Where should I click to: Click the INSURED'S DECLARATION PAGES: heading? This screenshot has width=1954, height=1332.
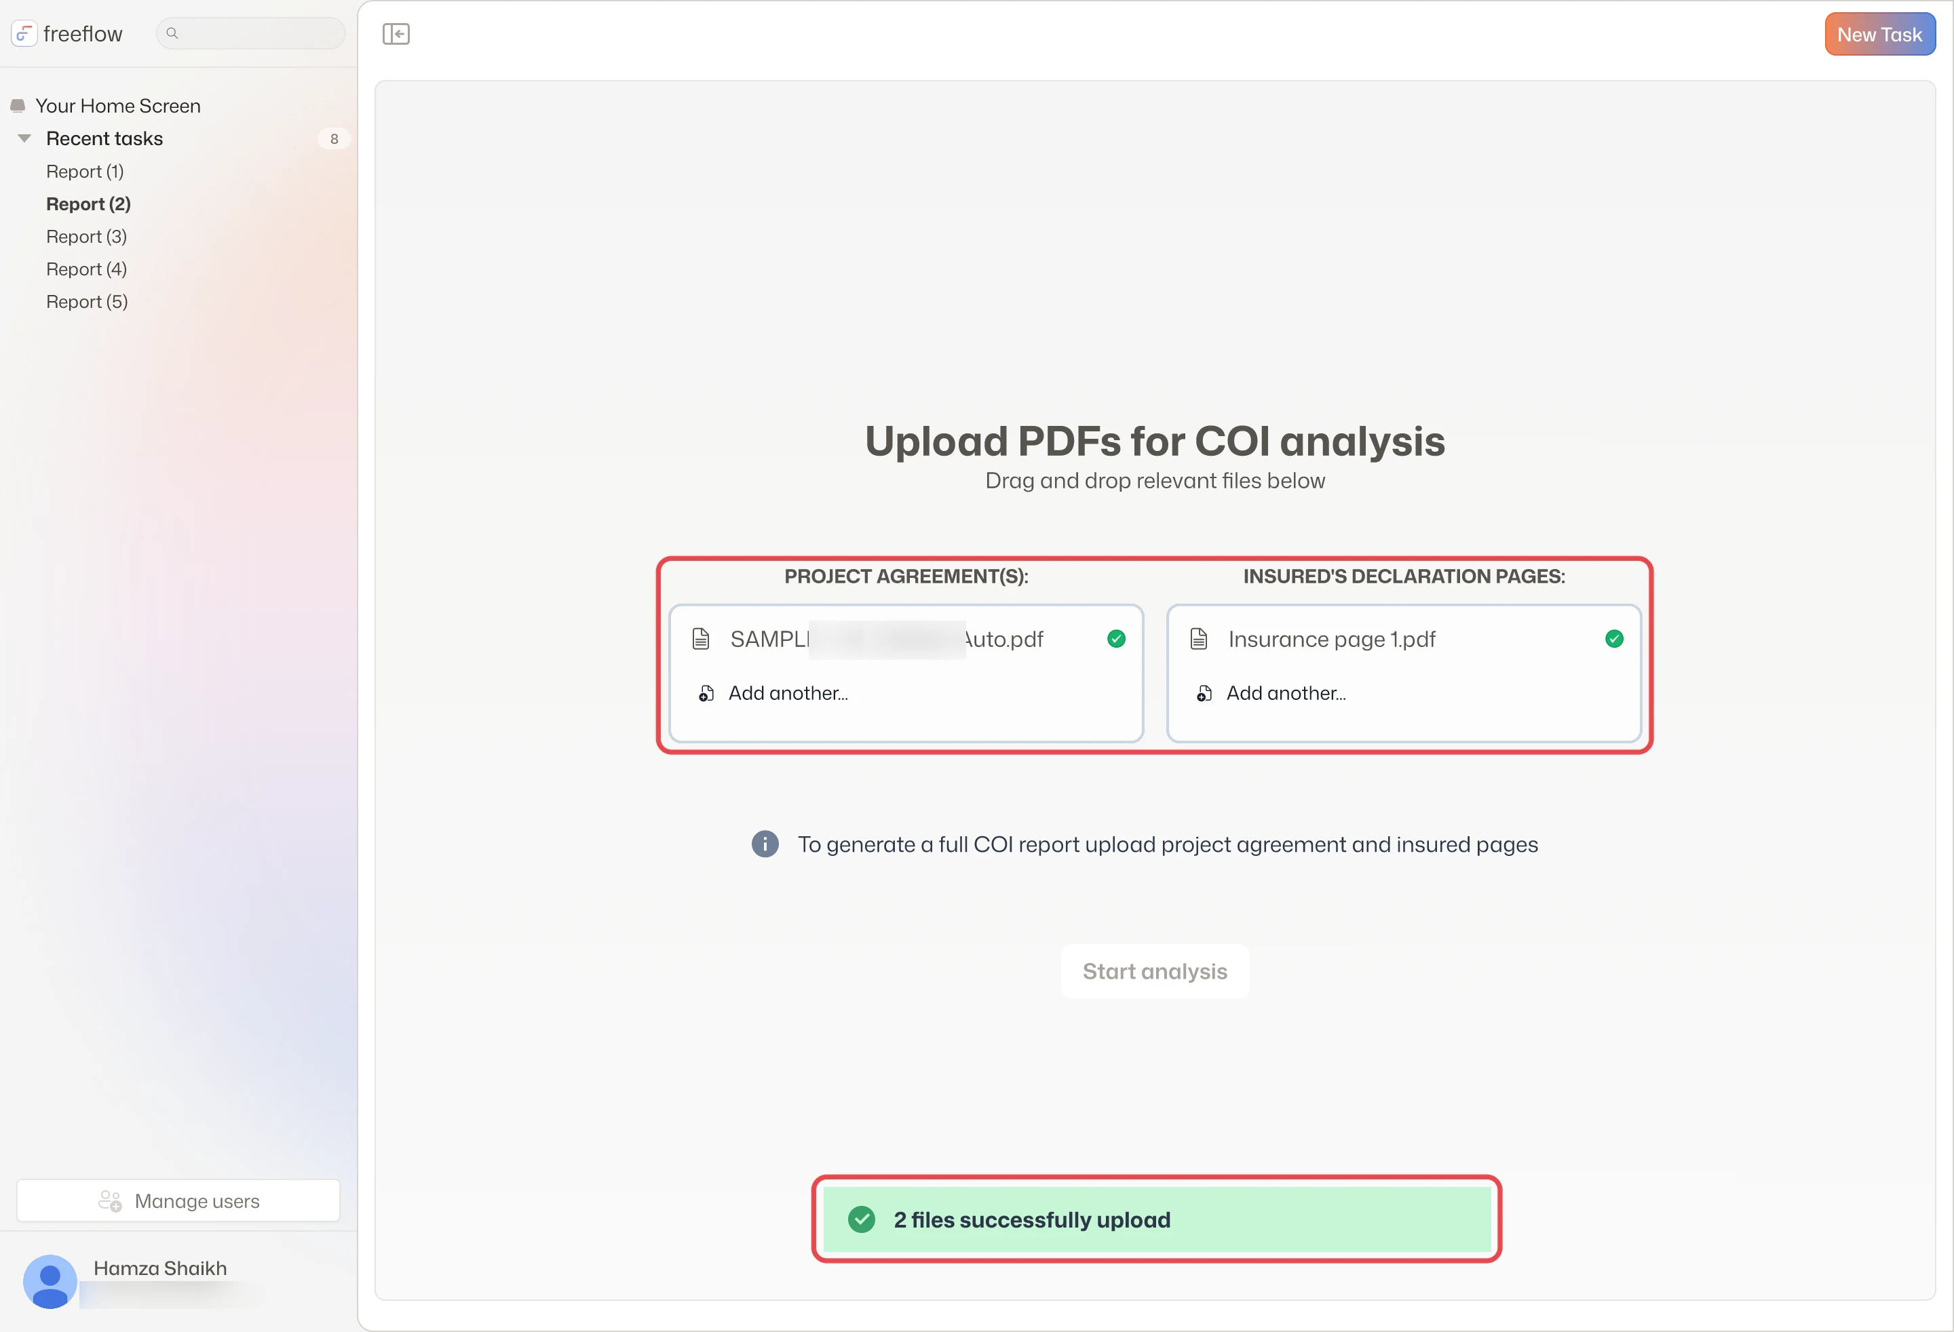[x=1404, y=576]
